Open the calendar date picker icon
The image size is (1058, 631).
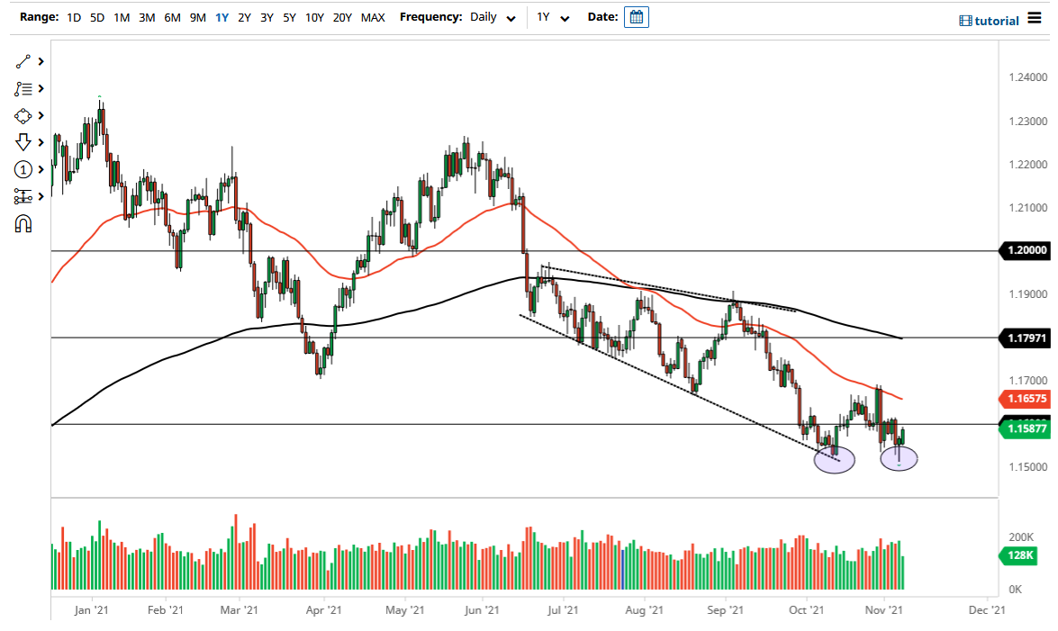637,16
